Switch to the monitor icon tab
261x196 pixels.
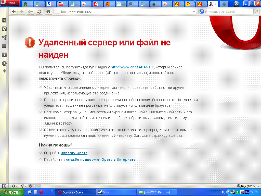[x=156, y=4]
